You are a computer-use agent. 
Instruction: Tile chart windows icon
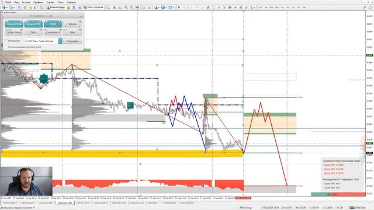137,8
